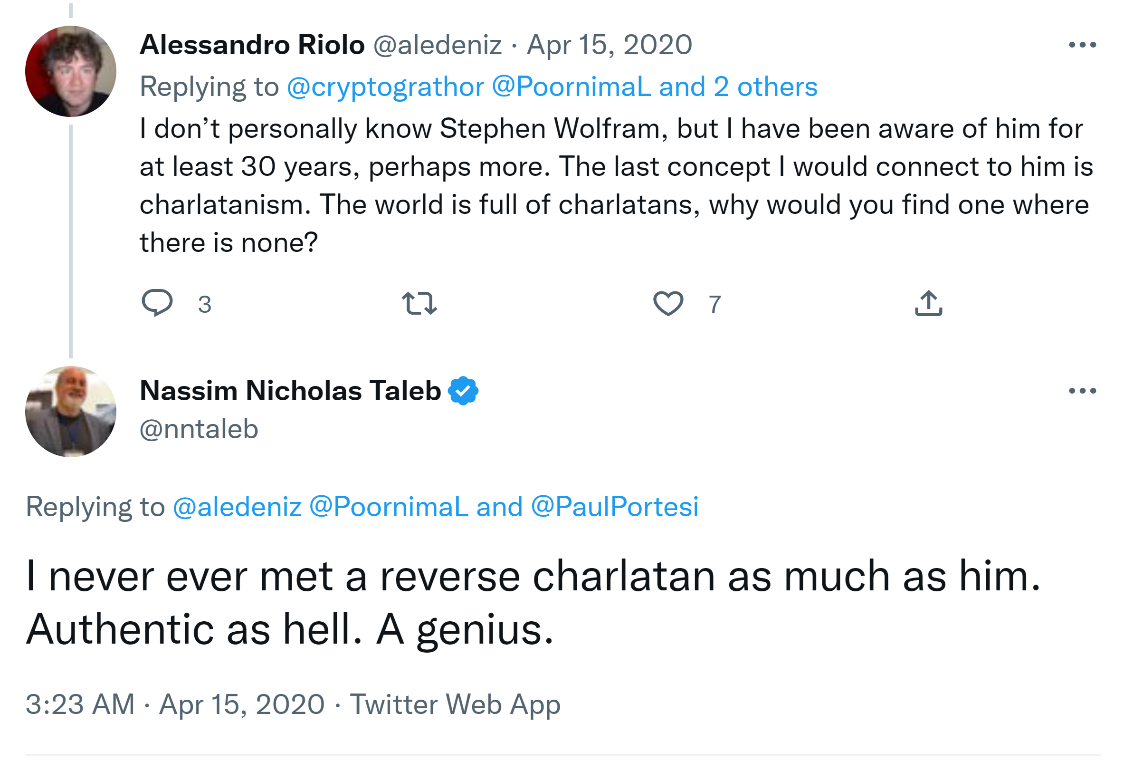This screenshot has width=1124, height=771.
Task: Visit @PoornimaL mention in Alessandro's reply line
Action: pos(571,87)
